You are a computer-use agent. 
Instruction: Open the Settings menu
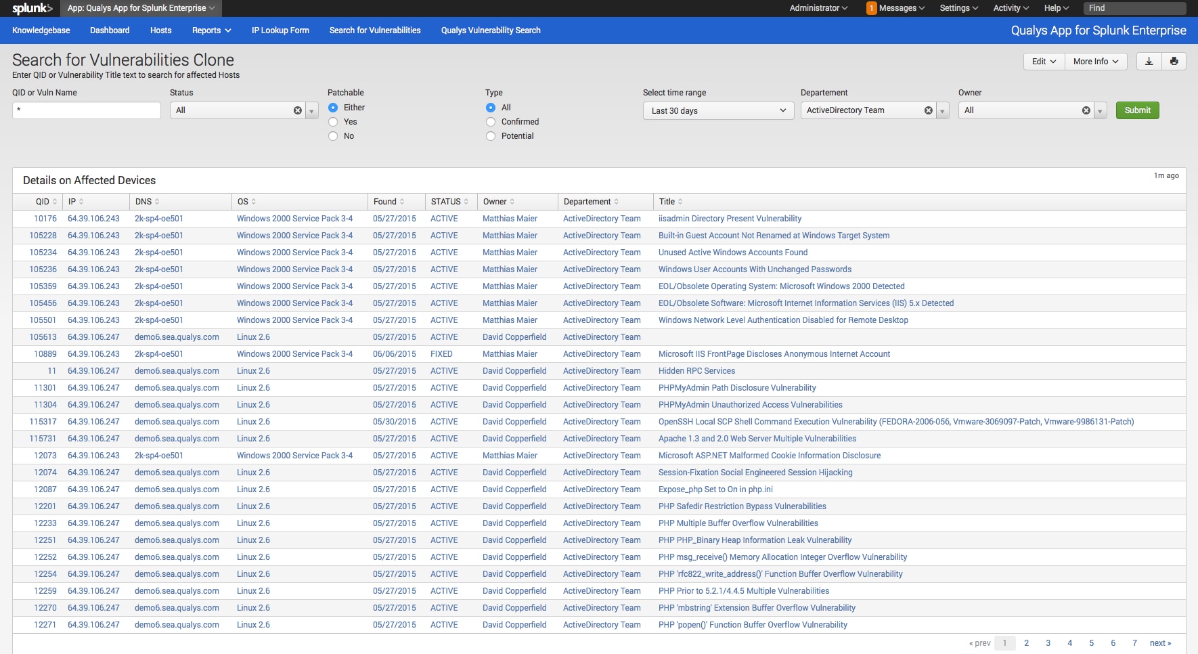(959, 8)
